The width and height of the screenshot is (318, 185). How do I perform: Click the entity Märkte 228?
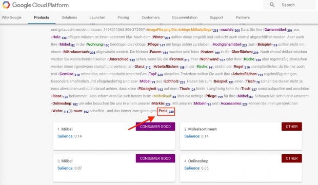tap(161, 104)
